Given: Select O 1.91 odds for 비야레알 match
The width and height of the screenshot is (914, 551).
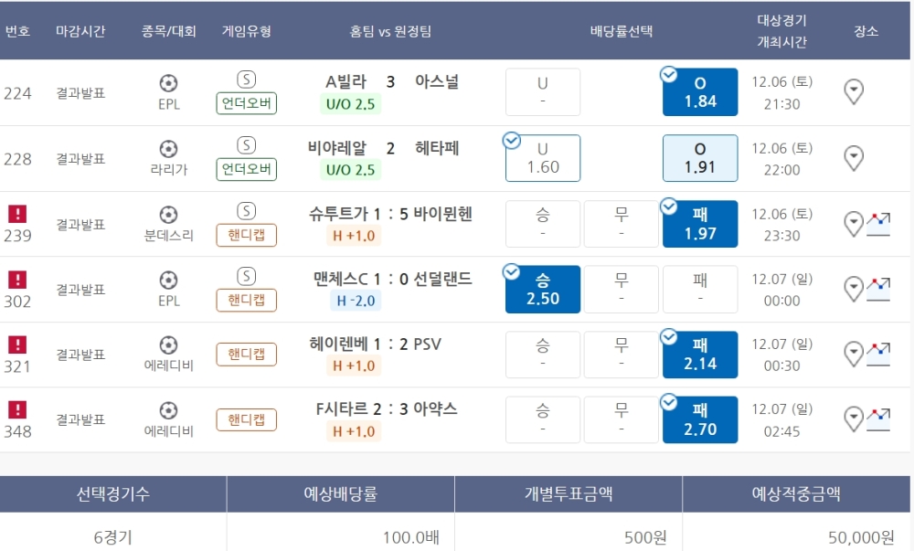Looking at the screenshot, I should click(x=700, y=158).
